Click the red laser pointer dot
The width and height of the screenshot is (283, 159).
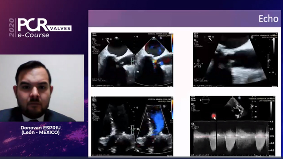click(214, 116)
